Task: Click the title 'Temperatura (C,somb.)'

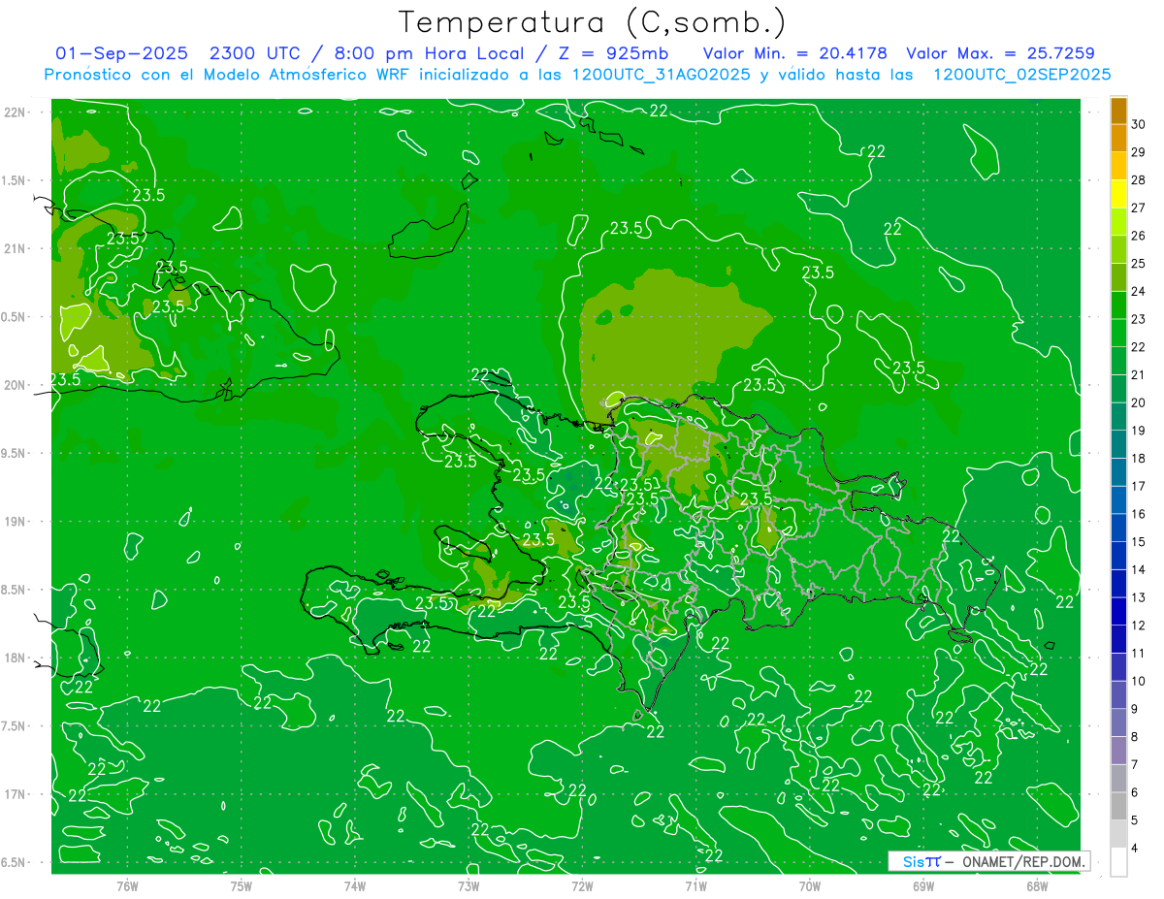Action: (593, 22)
